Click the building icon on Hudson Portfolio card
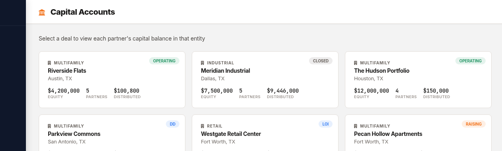Image resolution: width=502 pixels, height=151 pixels. (356, 63)
